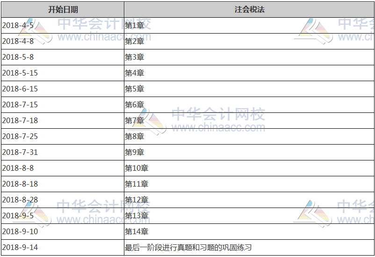
Task: Select the date cell 2018-8-28
Action: coord(63,200)
